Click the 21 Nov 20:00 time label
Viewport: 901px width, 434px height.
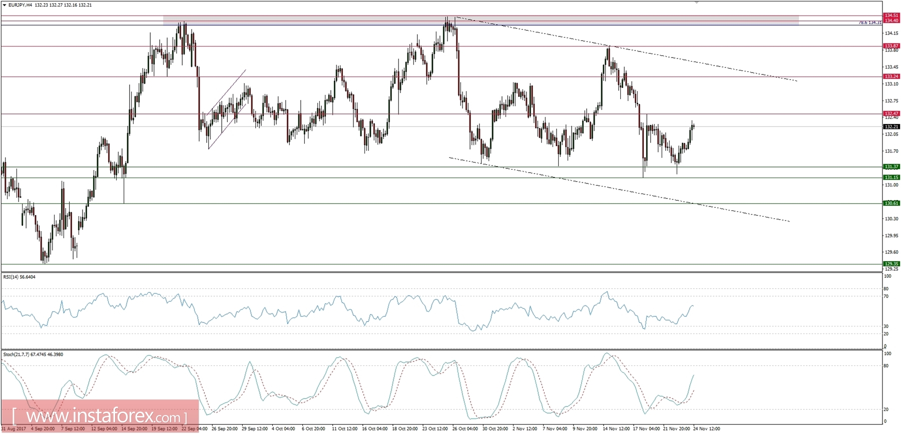tap(676, 428)
